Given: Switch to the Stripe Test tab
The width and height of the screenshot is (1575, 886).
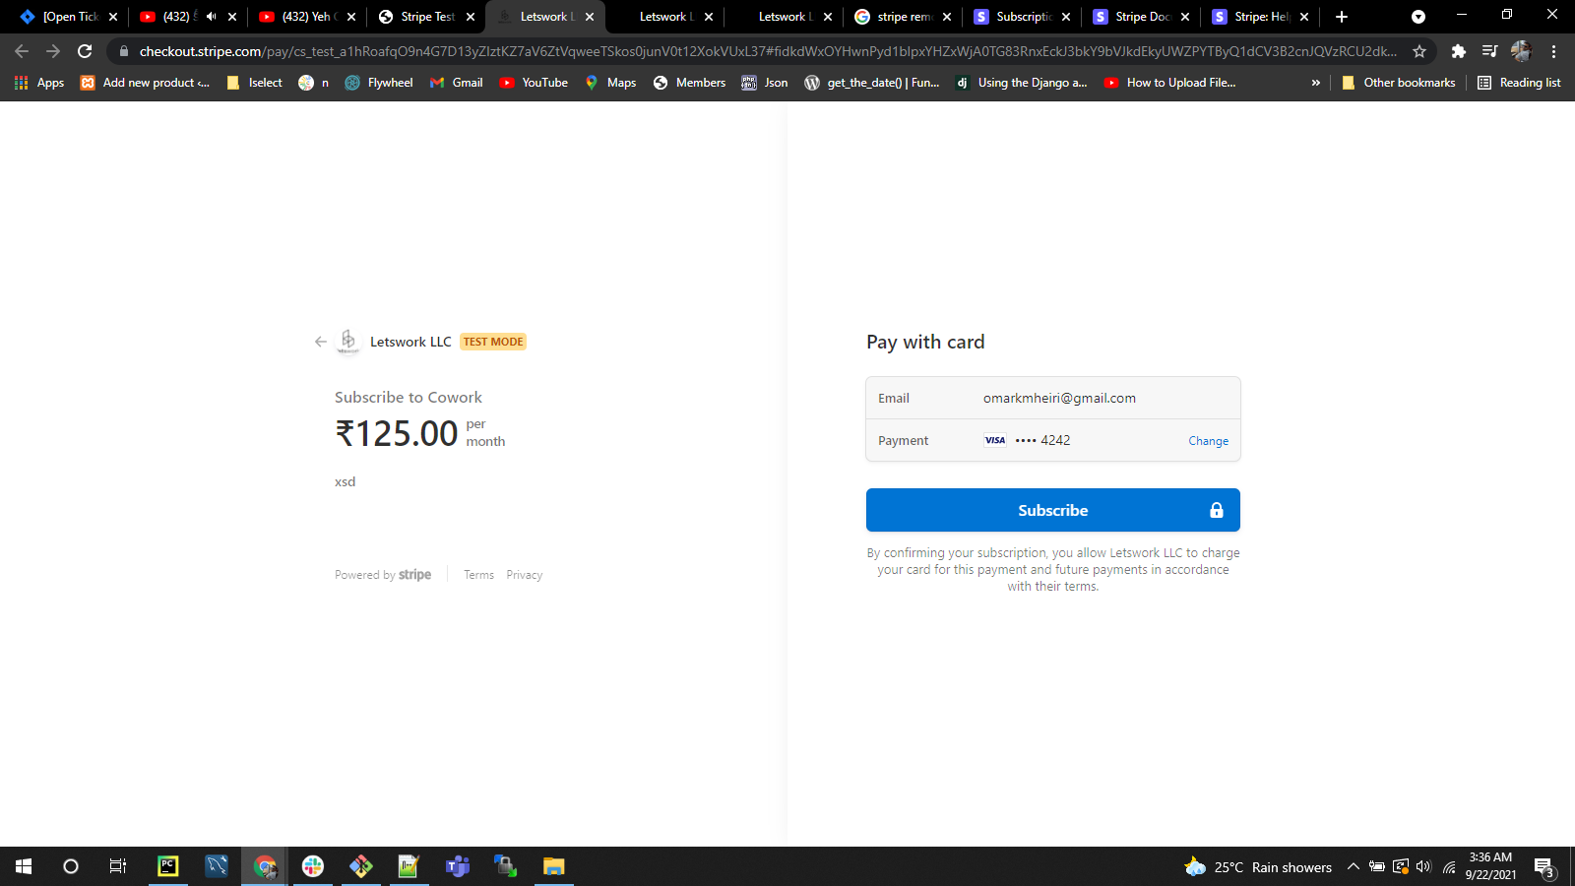Looking at the screenshot, I should 427,17.
